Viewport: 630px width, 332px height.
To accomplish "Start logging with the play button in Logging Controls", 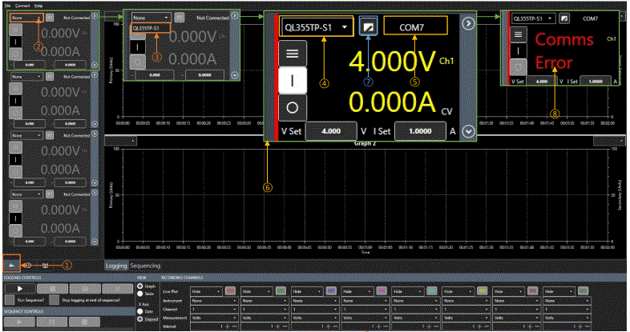I will (20, 288).
